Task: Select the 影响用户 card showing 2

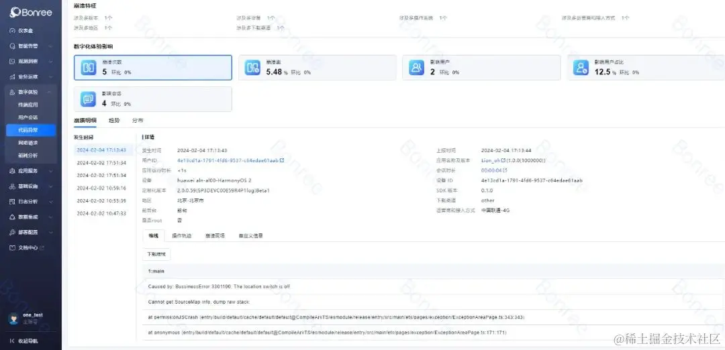Action: tap(481, 68)
